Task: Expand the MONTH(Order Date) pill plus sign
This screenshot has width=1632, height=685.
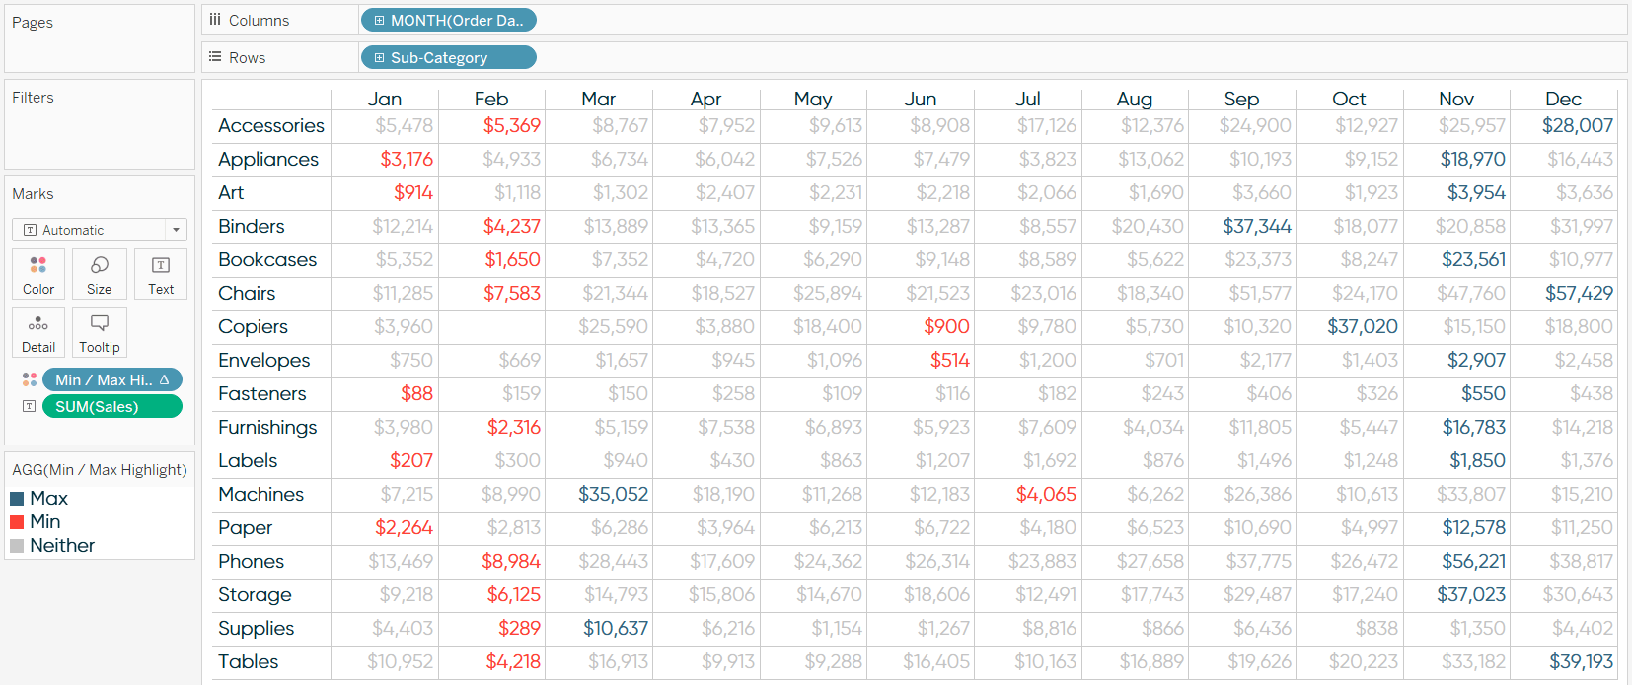Action: (379, 20)
